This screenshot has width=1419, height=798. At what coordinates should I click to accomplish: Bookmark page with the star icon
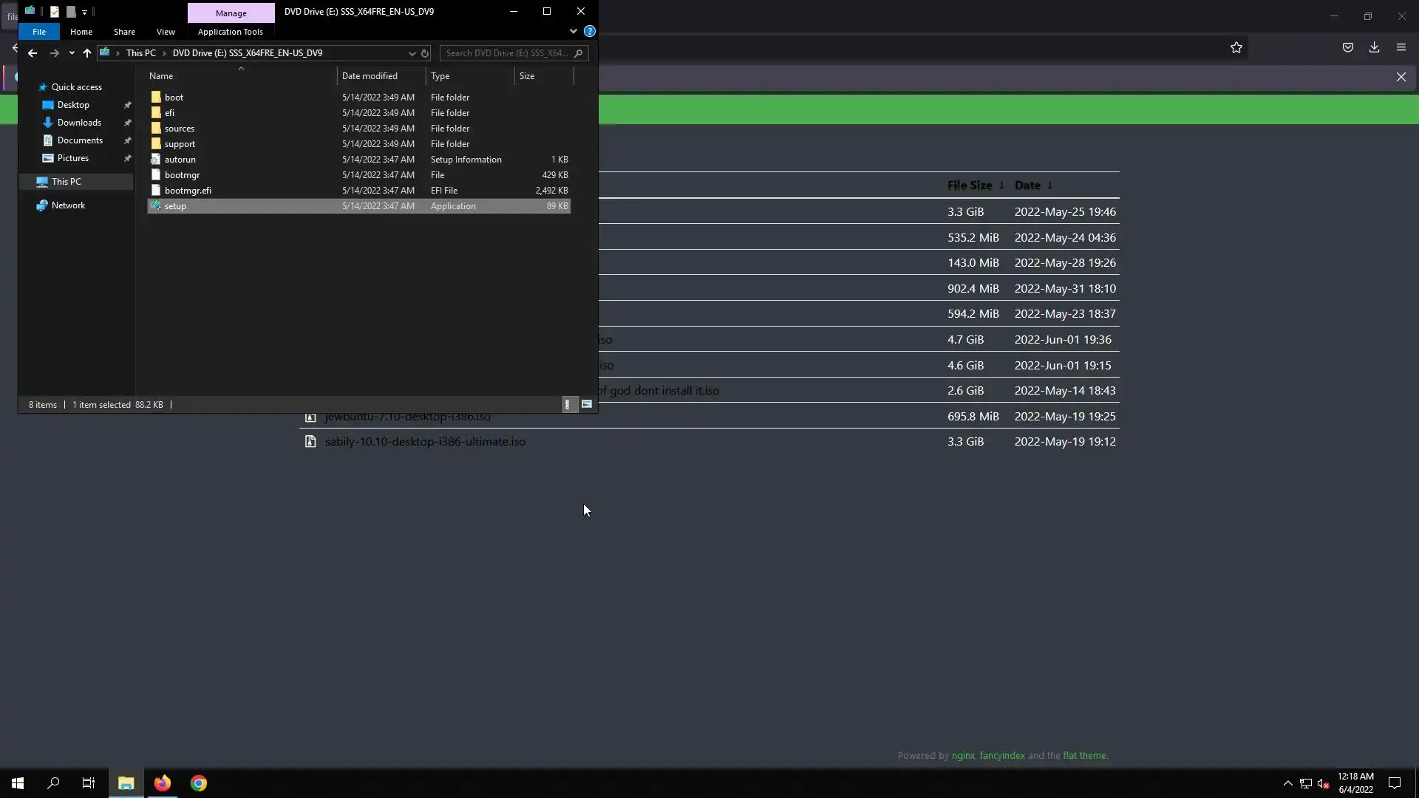point(1236,48)
